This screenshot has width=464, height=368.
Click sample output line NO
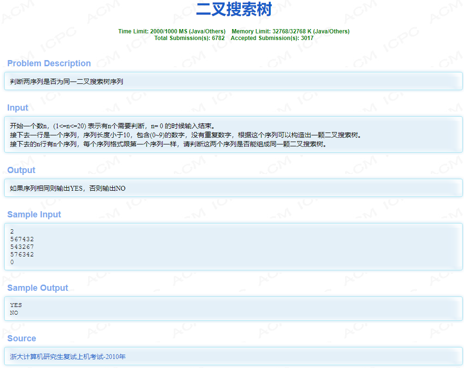pos(14,313)
